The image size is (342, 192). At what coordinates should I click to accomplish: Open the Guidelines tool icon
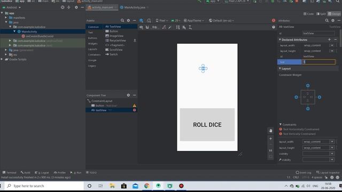[190, 27]
